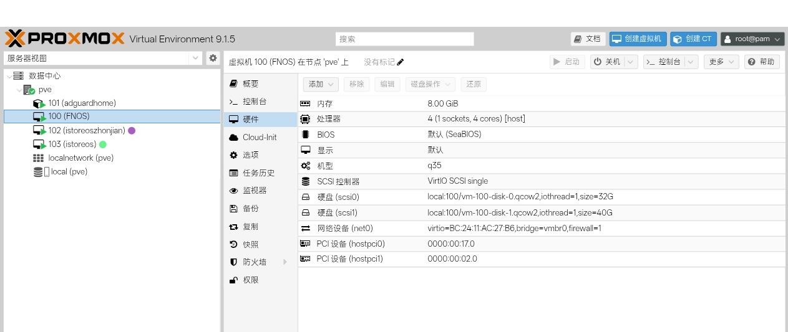Open the shutdown dropdown arrow
This screenshot has width=788, height=332.
[631, 62]
